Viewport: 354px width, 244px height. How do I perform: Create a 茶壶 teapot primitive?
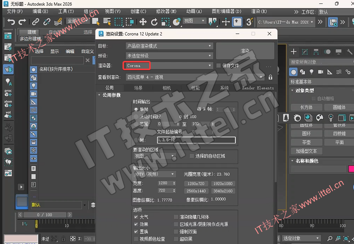pyautogui.click(x=306, y=142)
